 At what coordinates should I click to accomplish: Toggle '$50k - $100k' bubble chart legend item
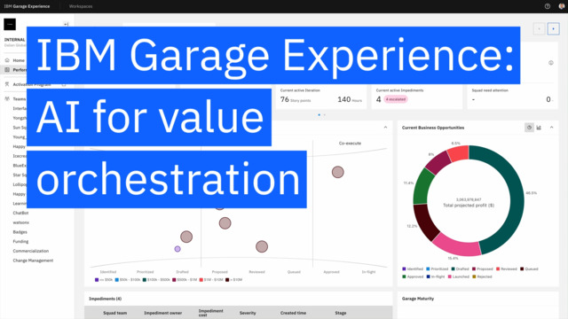[x=128, y=280]
